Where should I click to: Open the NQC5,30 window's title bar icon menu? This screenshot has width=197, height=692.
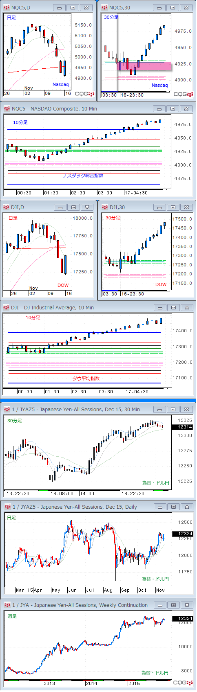tap(104, 7)
